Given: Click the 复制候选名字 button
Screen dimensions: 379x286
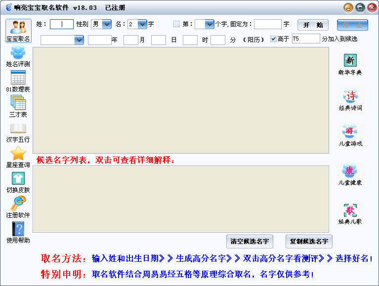Looking at the screenshot, I should [x=309, y=242].
